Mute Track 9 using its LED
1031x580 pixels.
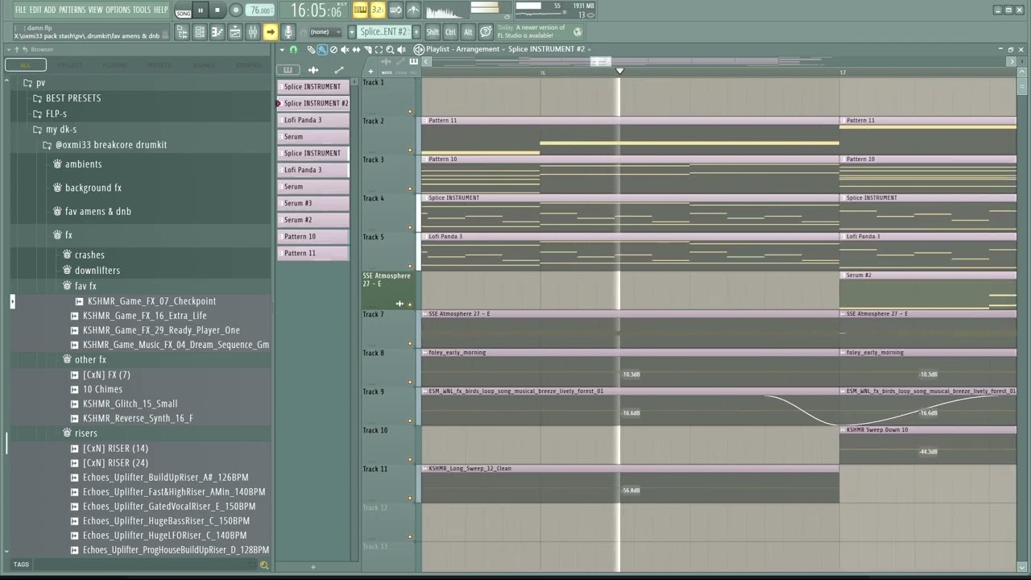410,421
